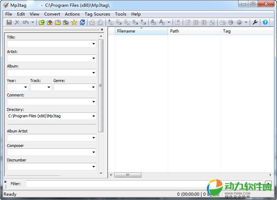This screenshot has width=277, height=200.
Task: Close the tag panel with its X button
Action: (102, 30)
